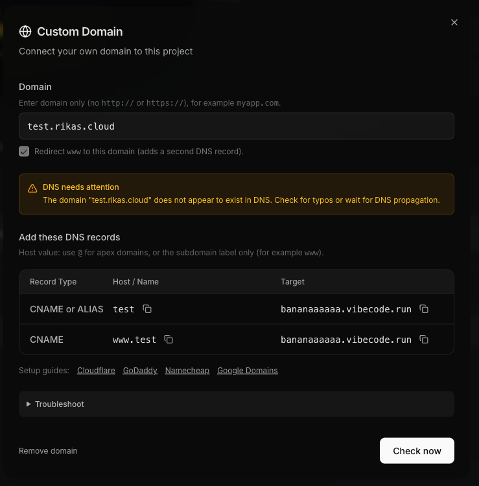Toggle the Redirect www to this domain checkbox
Image resolution: width=479 pixels, height=486 pixels.
pyautogui.click(x=24, y=152)
